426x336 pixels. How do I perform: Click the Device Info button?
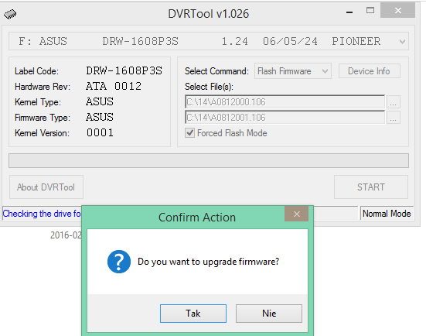(370, 71)
